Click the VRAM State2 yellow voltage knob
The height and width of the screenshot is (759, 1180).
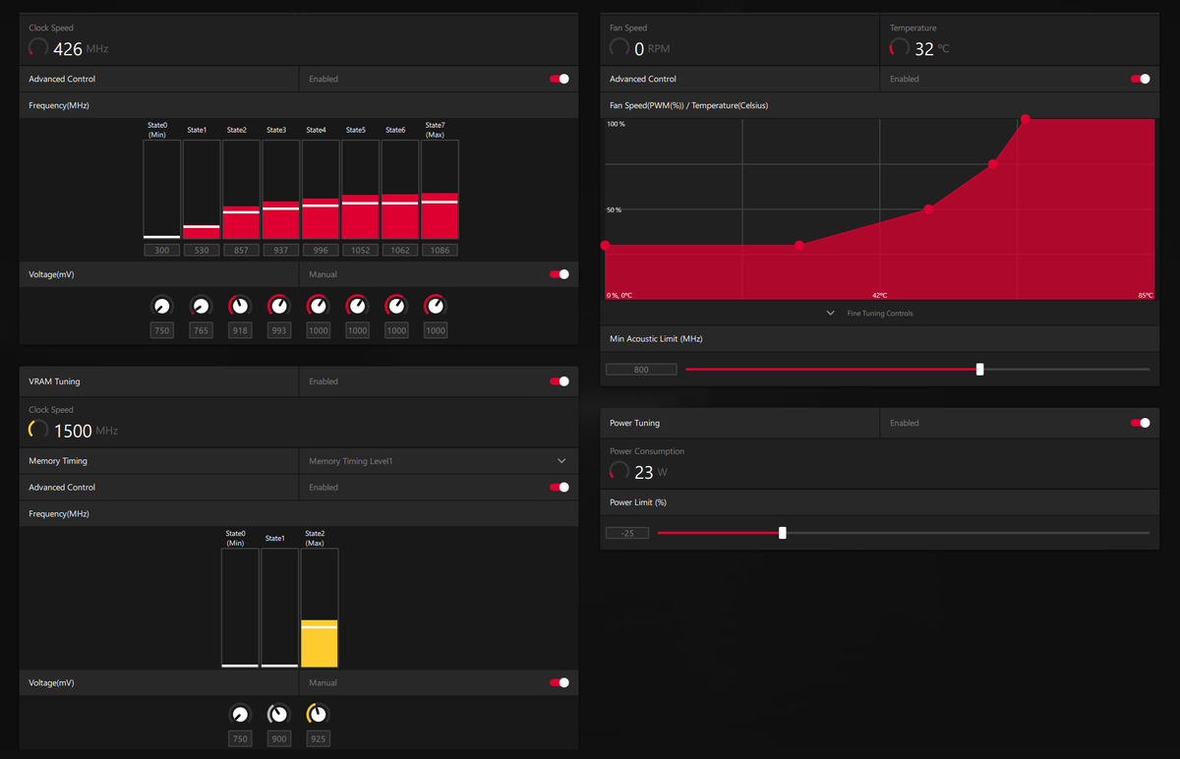point(317,714)
